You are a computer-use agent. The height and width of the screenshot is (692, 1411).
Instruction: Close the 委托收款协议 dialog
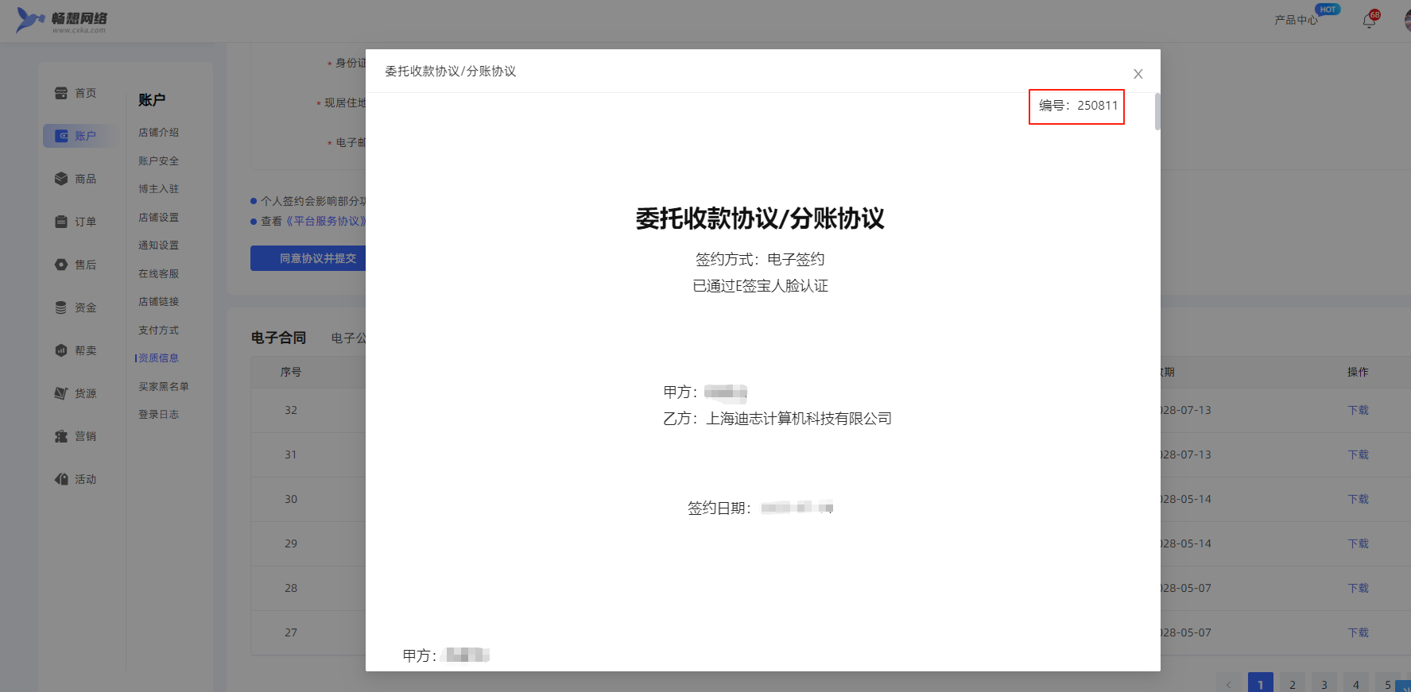(1138, 74)
